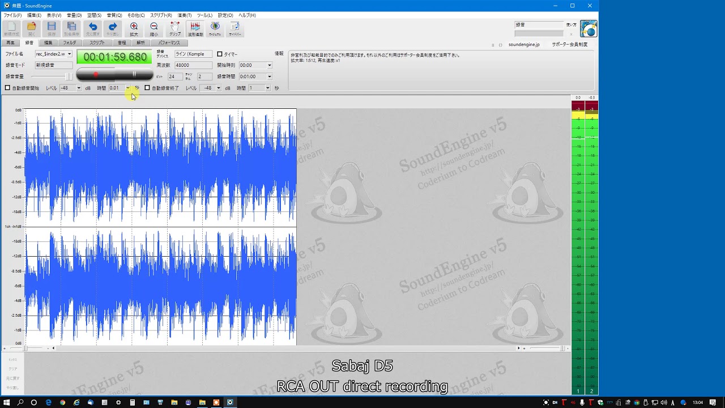This screenshot has height=408, width=725.
Task: Zoom out with the 縮小 magnifier icon
Action: click(x=154, y=29)
